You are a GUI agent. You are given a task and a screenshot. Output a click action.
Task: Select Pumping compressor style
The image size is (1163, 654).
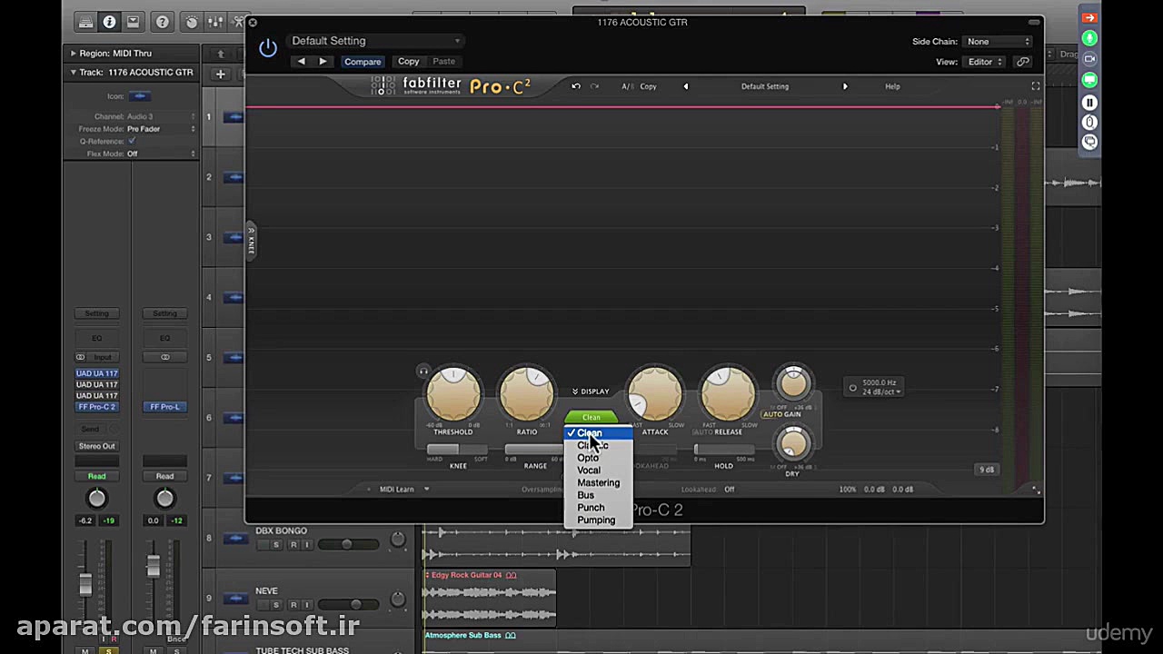[596, 520]
